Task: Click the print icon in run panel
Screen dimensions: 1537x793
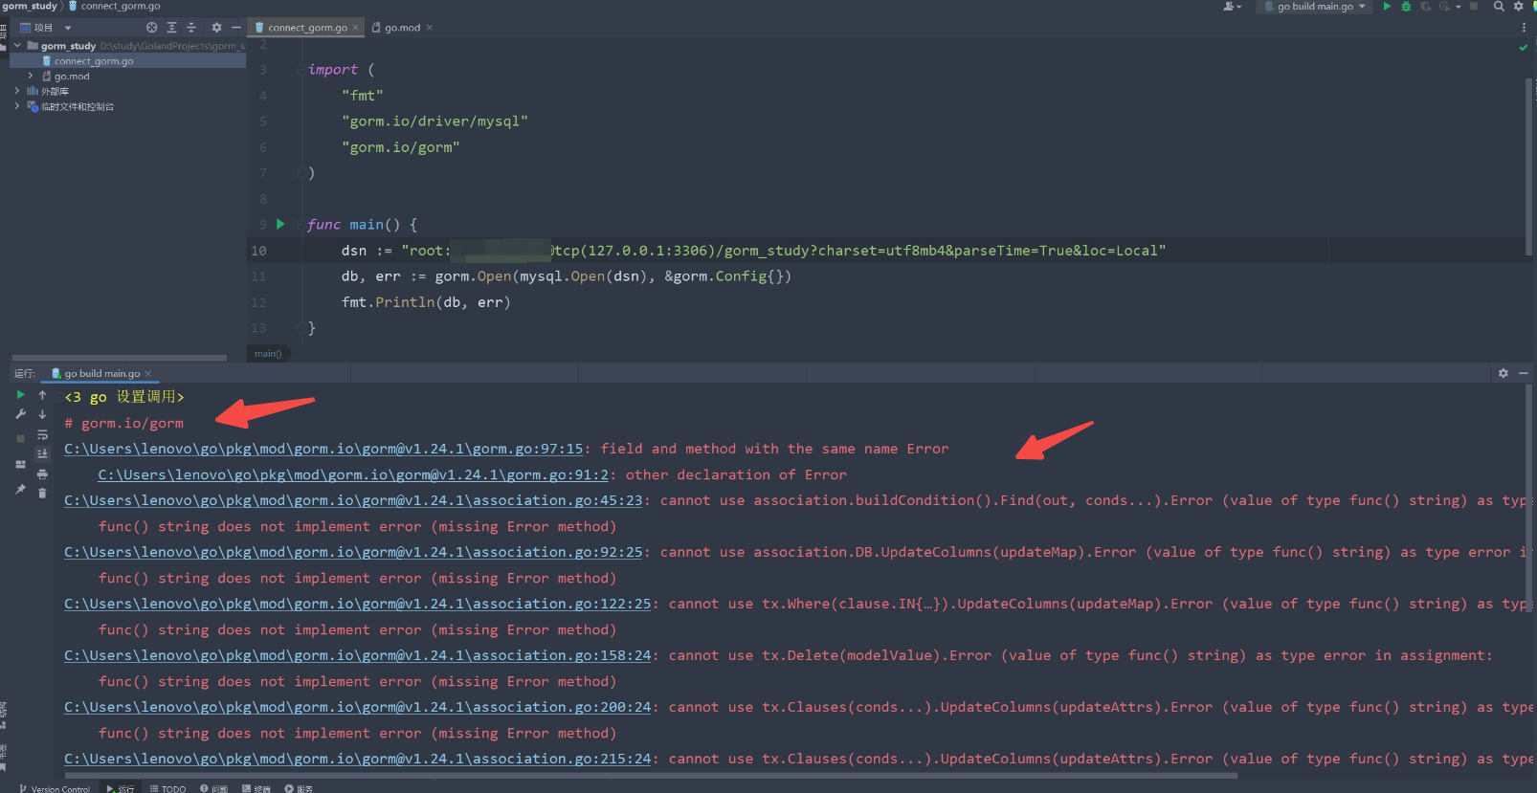Action: pyautogui.click(x=42, y=474)
